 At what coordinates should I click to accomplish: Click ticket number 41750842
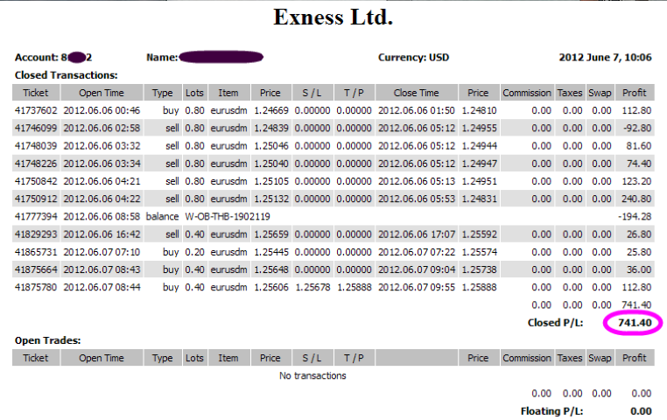[x=36, y=181]
